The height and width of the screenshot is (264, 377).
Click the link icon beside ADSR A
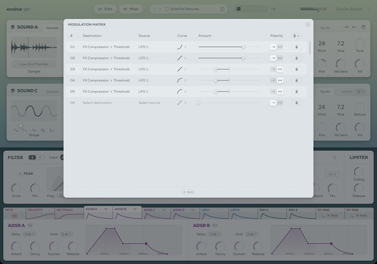tap(30, 224)
